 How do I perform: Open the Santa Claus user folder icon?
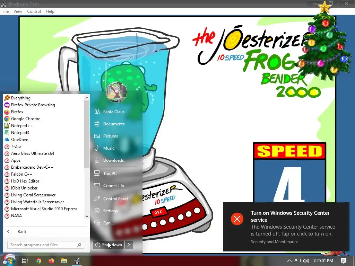97,112
